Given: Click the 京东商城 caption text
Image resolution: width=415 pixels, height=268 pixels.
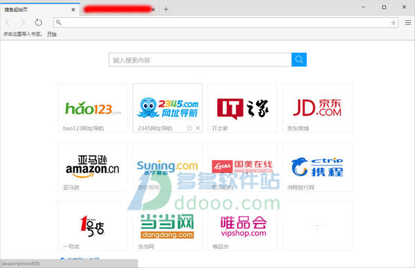Looking at the screenshot, I should click(298, 128).
